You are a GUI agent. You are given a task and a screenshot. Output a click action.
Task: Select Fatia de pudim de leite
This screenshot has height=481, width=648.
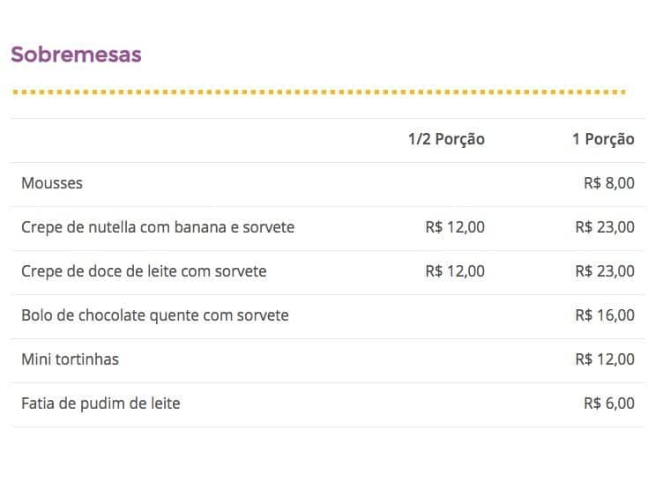tap(101, 403)
